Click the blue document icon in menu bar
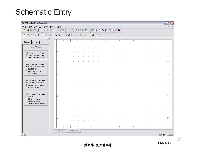This screenshot has height=149, width=198. pos(23,26)
